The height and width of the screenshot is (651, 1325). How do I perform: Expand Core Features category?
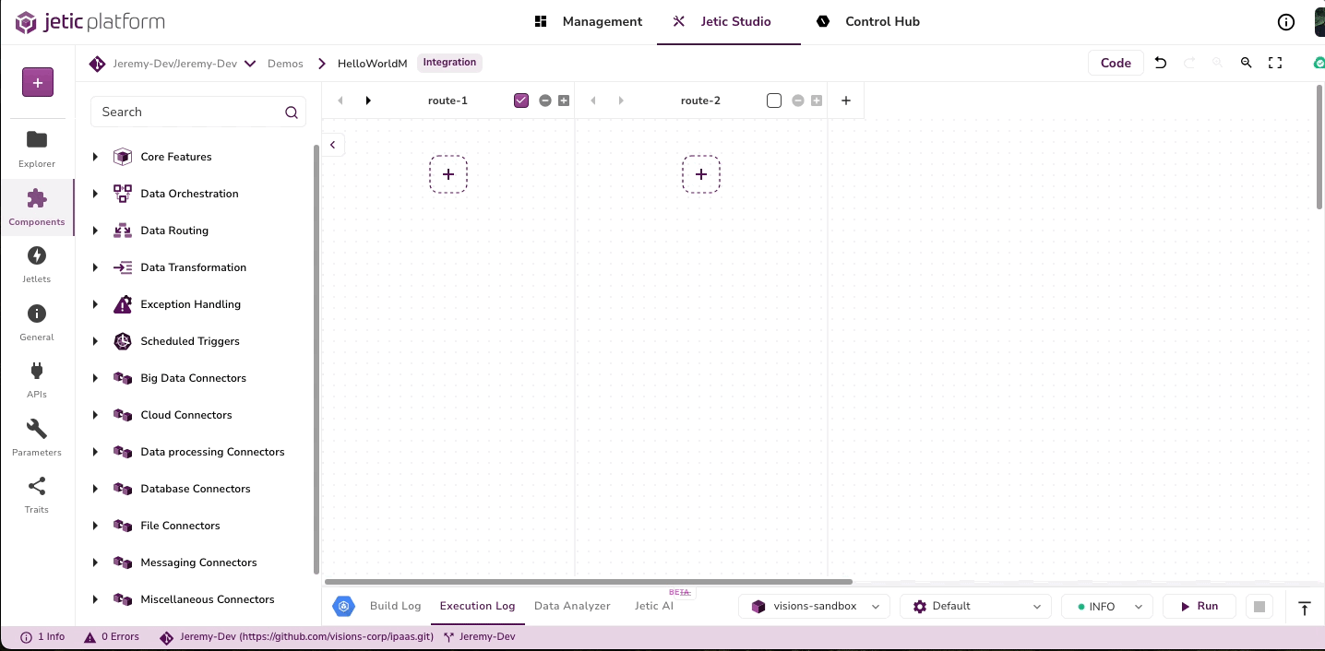[95, 157]
